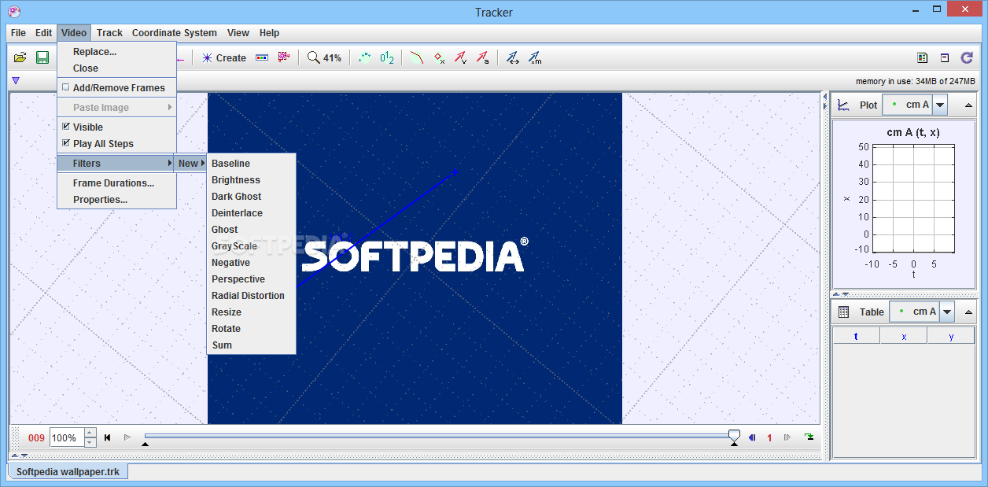Open the View menu
The height and width of the screenshot is (487, 988).
coord(238,33)
